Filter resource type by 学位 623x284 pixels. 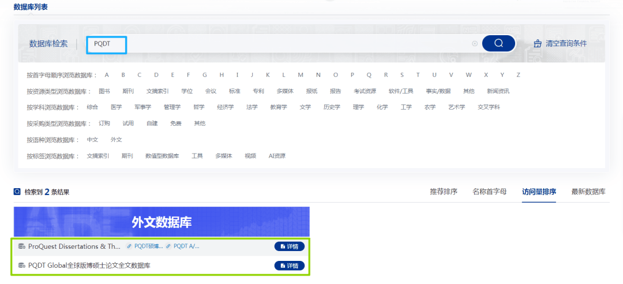(187, 91)
